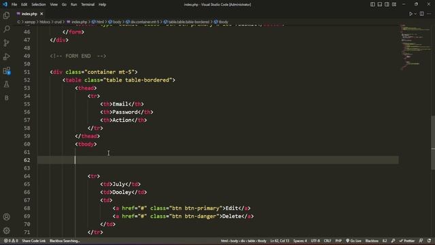Select the index.php editor tab
This screenshot has height=245, width=435.
point(29,14)
